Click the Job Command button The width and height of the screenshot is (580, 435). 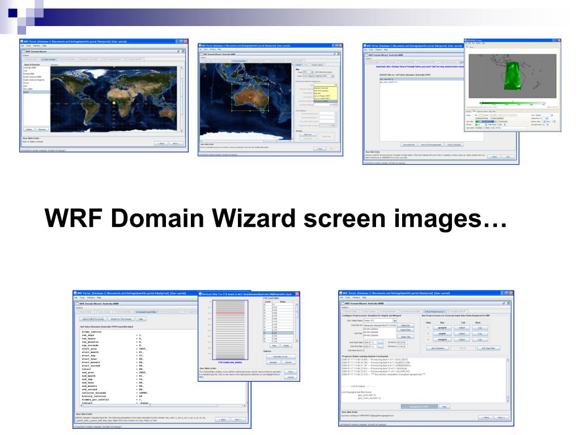(437, 348)
